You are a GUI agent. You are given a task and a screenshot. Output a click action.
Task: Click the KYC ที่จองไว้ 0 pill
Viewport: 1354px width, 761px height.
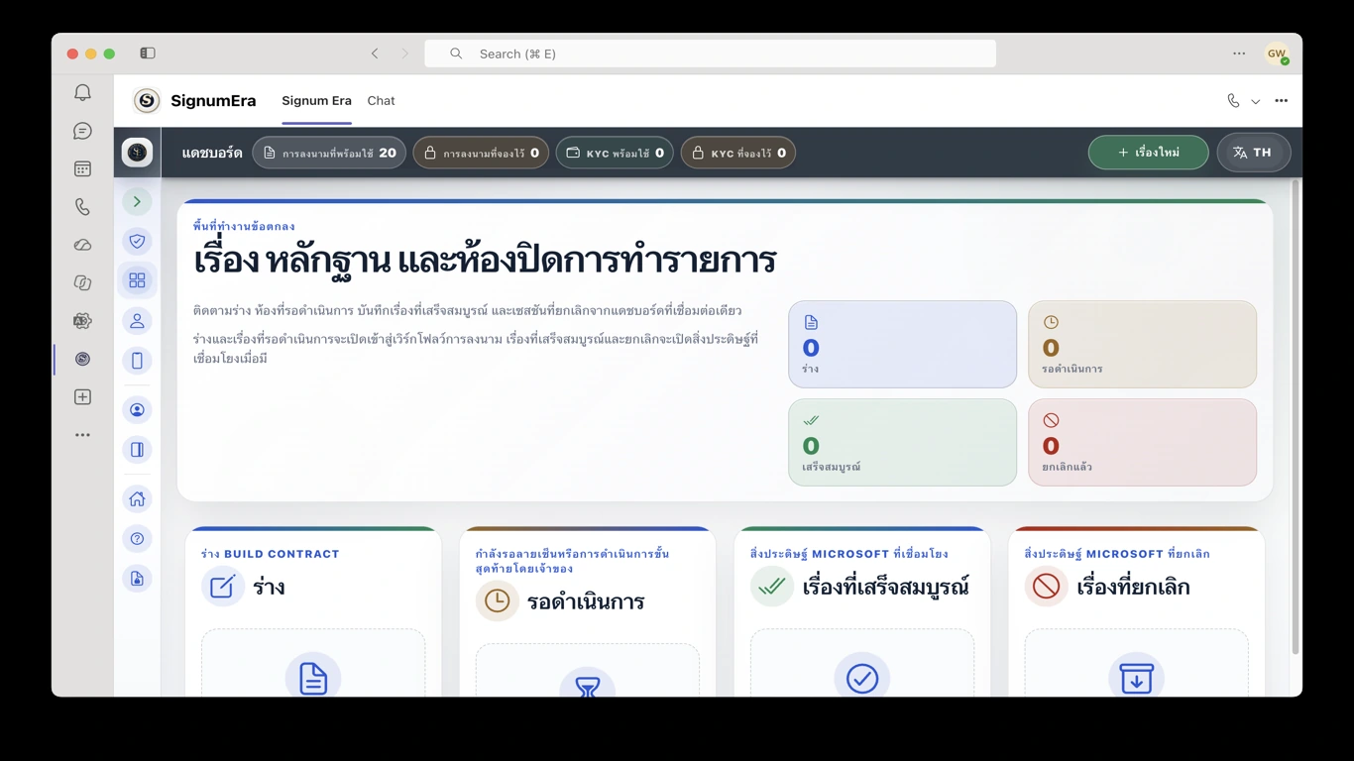(738, 153)
